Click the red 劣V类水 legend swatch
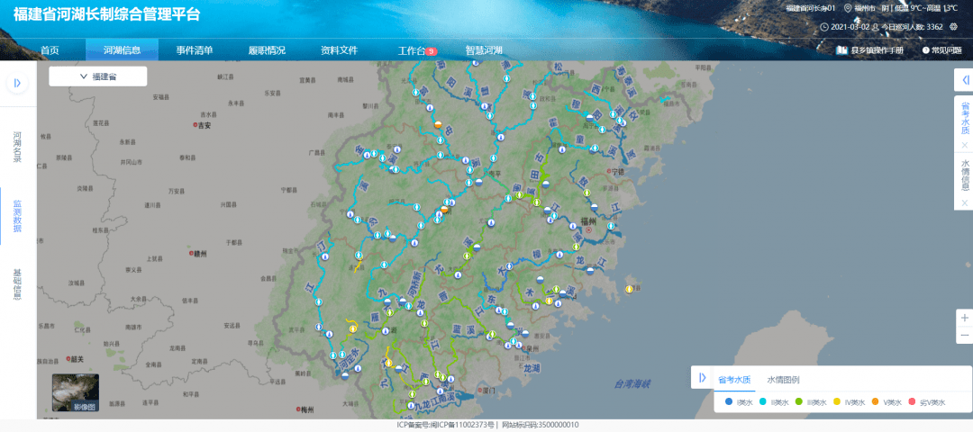 [x=912, y=402]
